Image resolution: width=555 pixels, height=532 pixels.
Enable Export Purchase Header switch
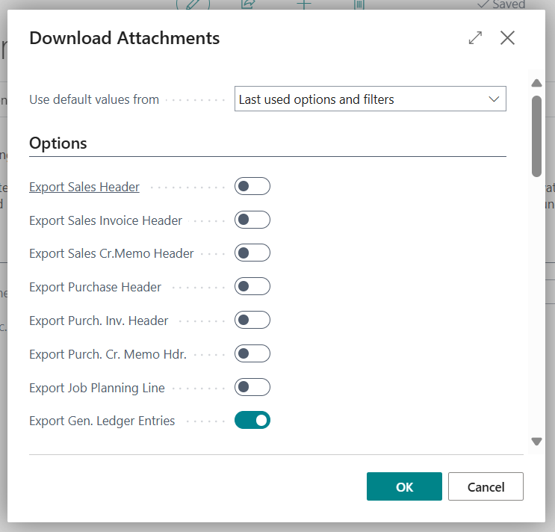(252, 286)
